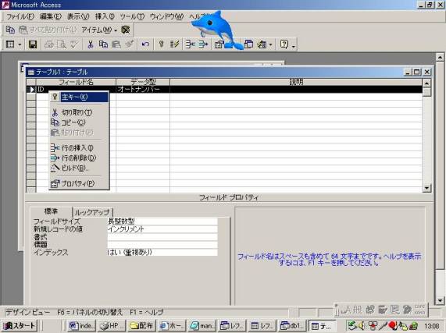446x333 pixels.
Task: Choose 行の削除(D) in the context menu
Action: (x=79, y=158)
